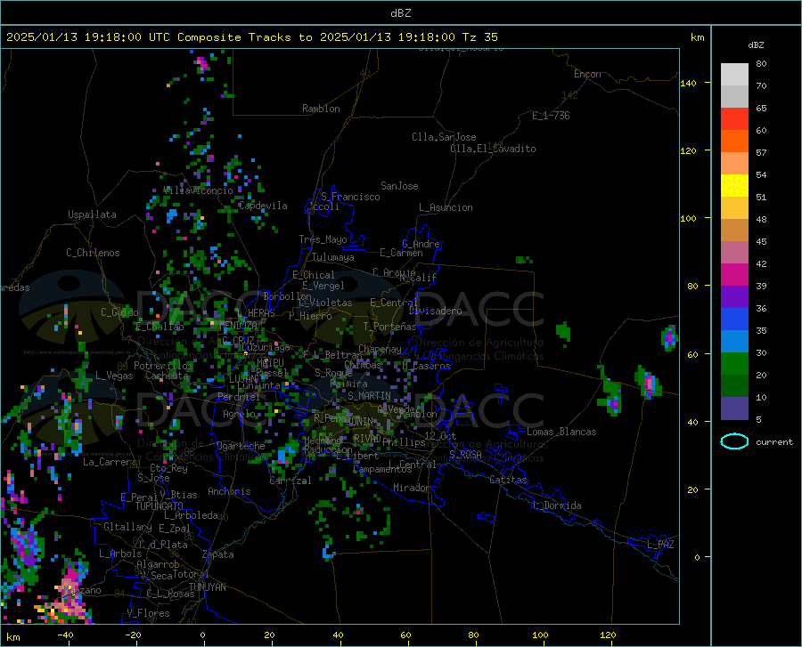Click the 'current' legend label
Image resolution: width=802 pixels, height=647 pixels.
[774, 441]
